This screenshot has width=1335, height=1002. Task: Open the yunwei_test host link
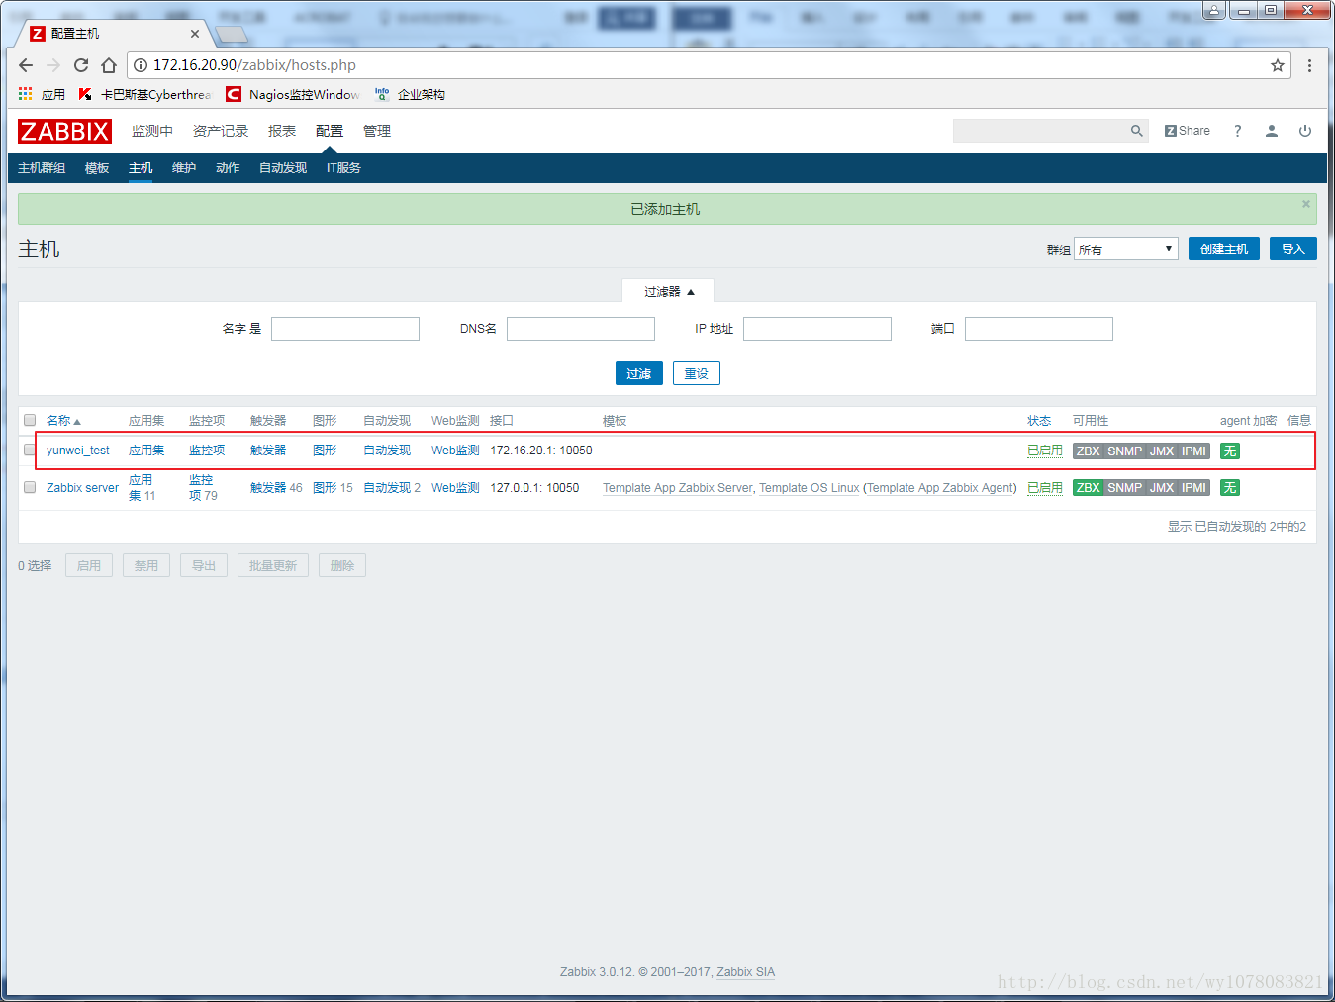[78, 451]
